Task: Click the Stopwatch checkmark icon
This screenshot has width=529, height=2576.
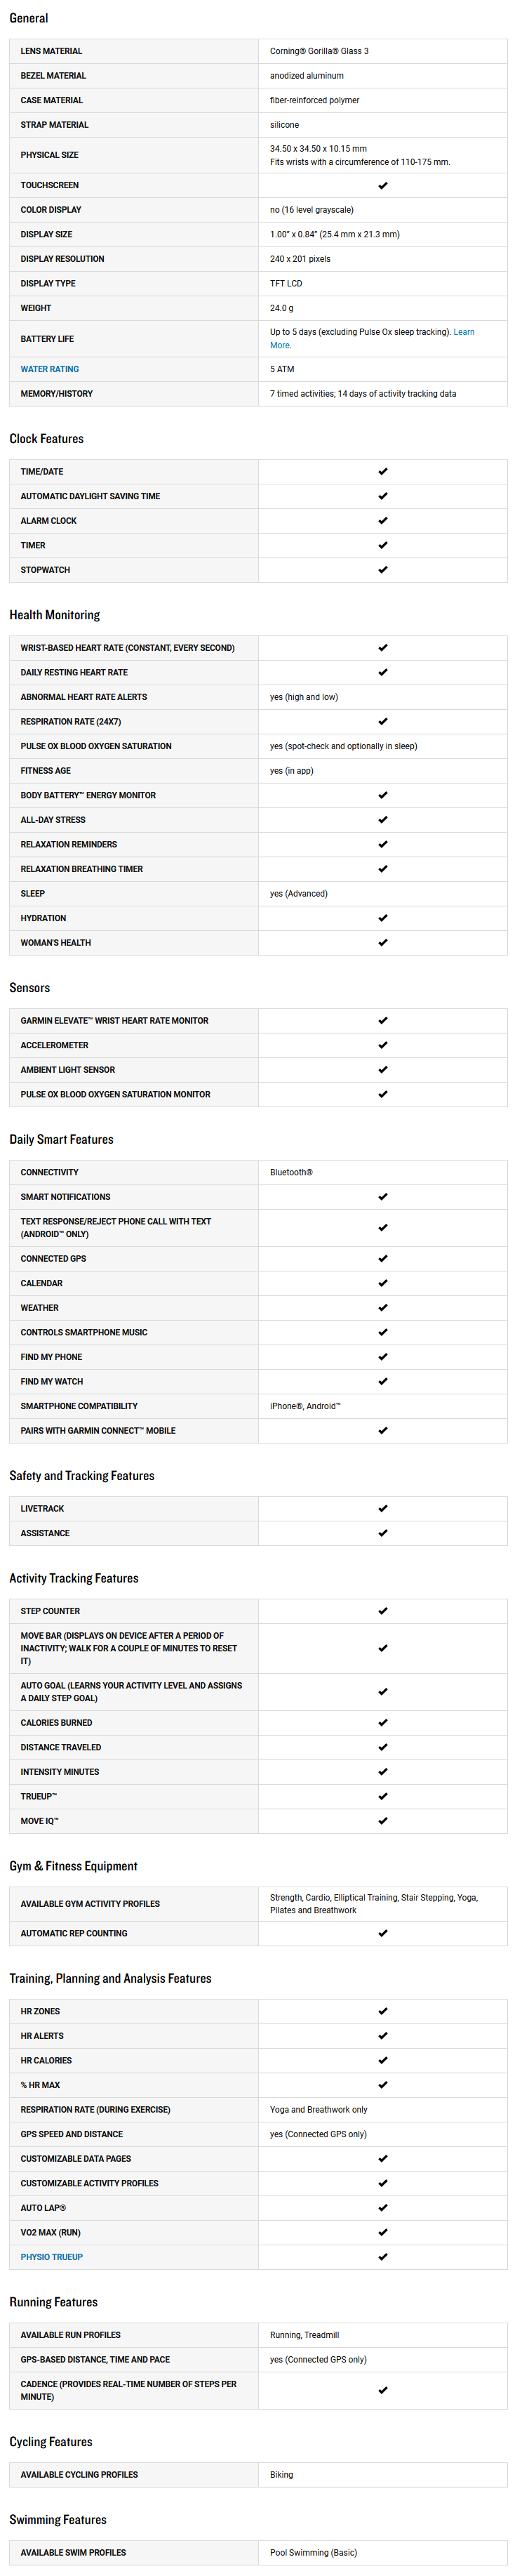Action: pos(382,570)
